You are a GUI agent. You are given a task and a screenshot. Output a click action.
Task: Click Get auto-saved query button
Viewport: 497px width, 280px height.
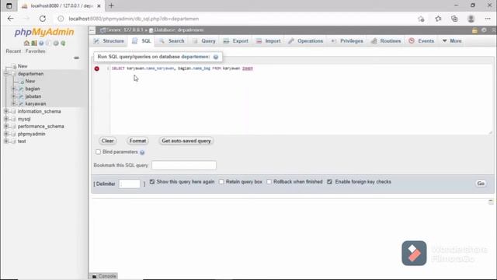tap(186, 141)
